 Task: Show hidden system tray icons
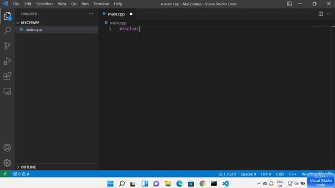pos(259,183)
